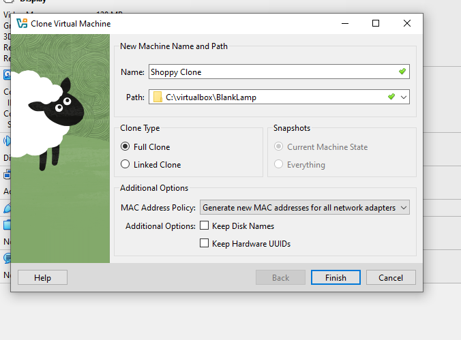Cancel the clone dialog
Image resolution: width=461 pixels, height=340 pixels.
point(391,277)
